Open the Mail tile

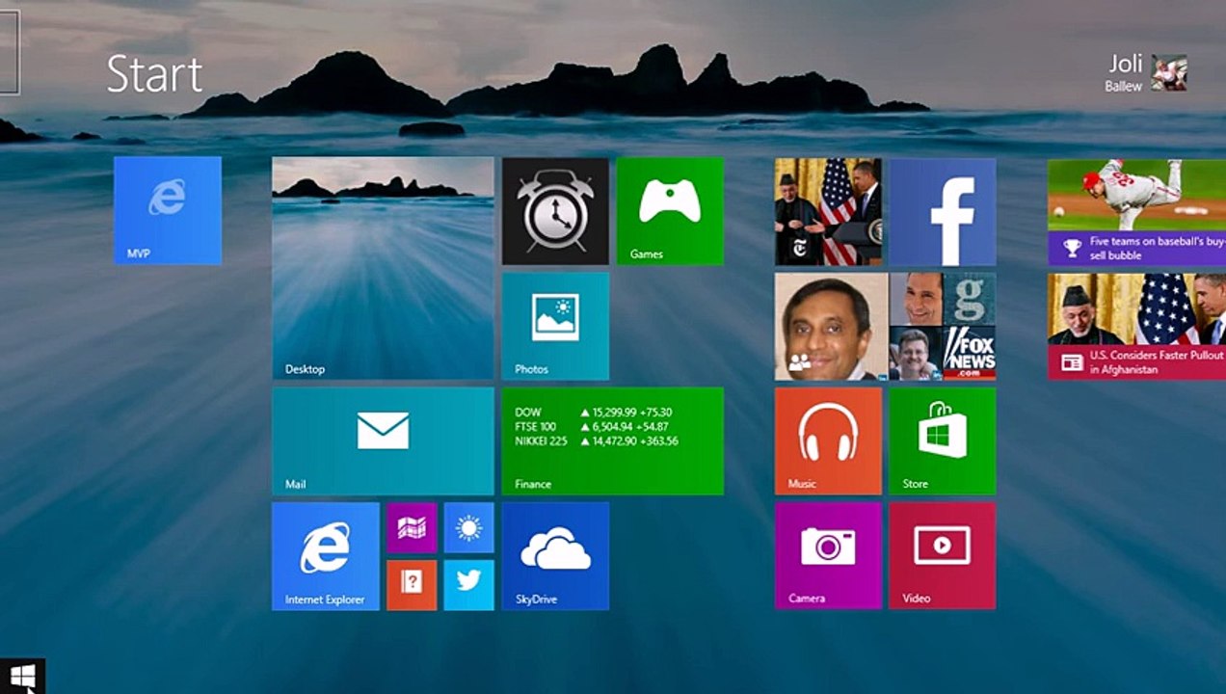[383, 440]
